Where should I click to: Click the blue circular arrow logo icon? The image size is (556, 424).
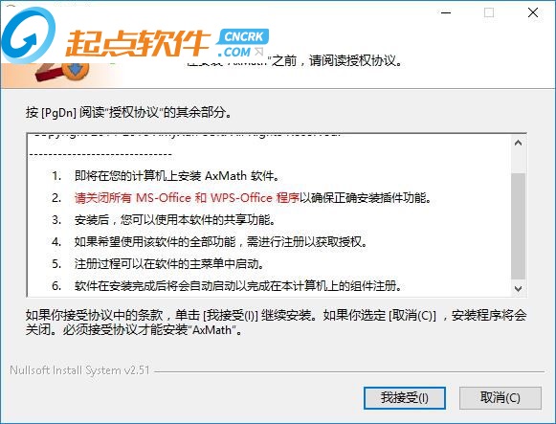[28, 35]
